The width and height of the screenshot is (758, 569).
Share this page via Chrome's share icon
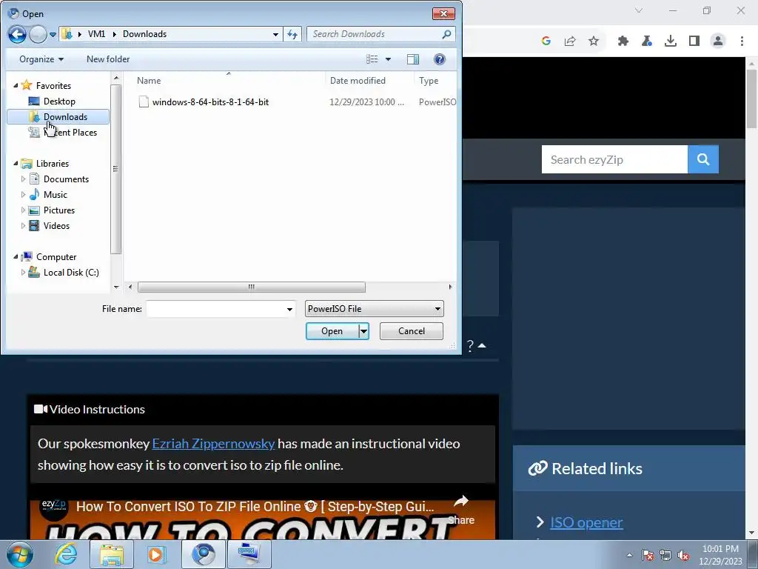[570, 41]
